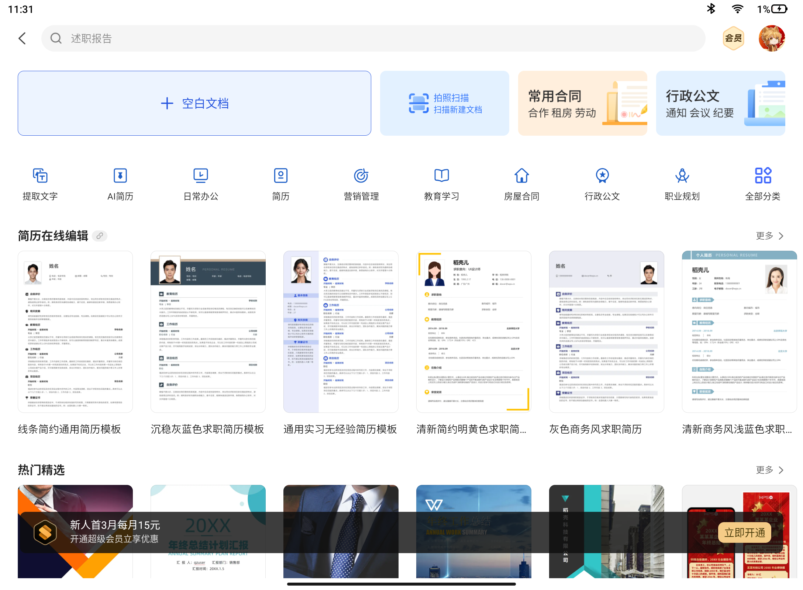Open 拍照扫描 scan new document
This screenshot has width=803, height=590.
point(444,103)
